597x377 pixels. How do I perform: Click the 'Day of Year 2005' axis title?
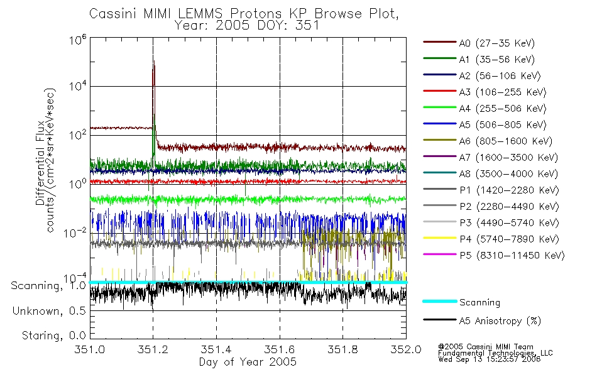tap(248, 362)
